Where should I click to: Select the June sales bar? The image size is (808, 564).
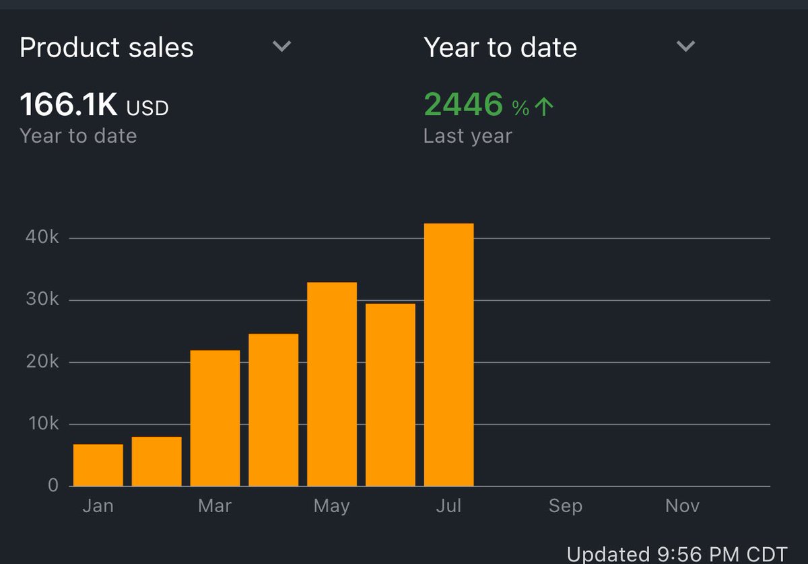coord(389,394)
